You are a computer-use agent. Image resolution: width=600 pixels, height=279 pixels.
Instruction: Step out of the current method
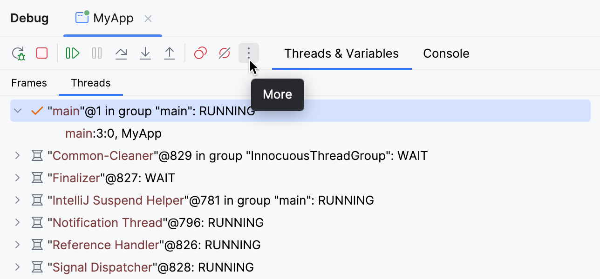point(170,53)
